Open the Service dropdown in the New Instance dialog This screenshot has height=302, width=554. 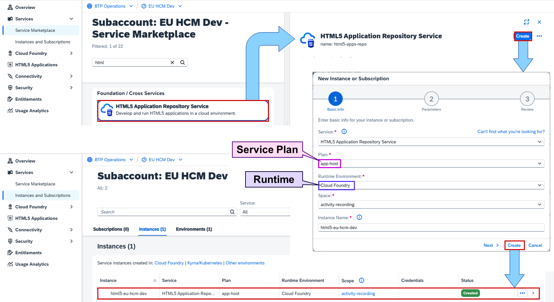[539, 142]
